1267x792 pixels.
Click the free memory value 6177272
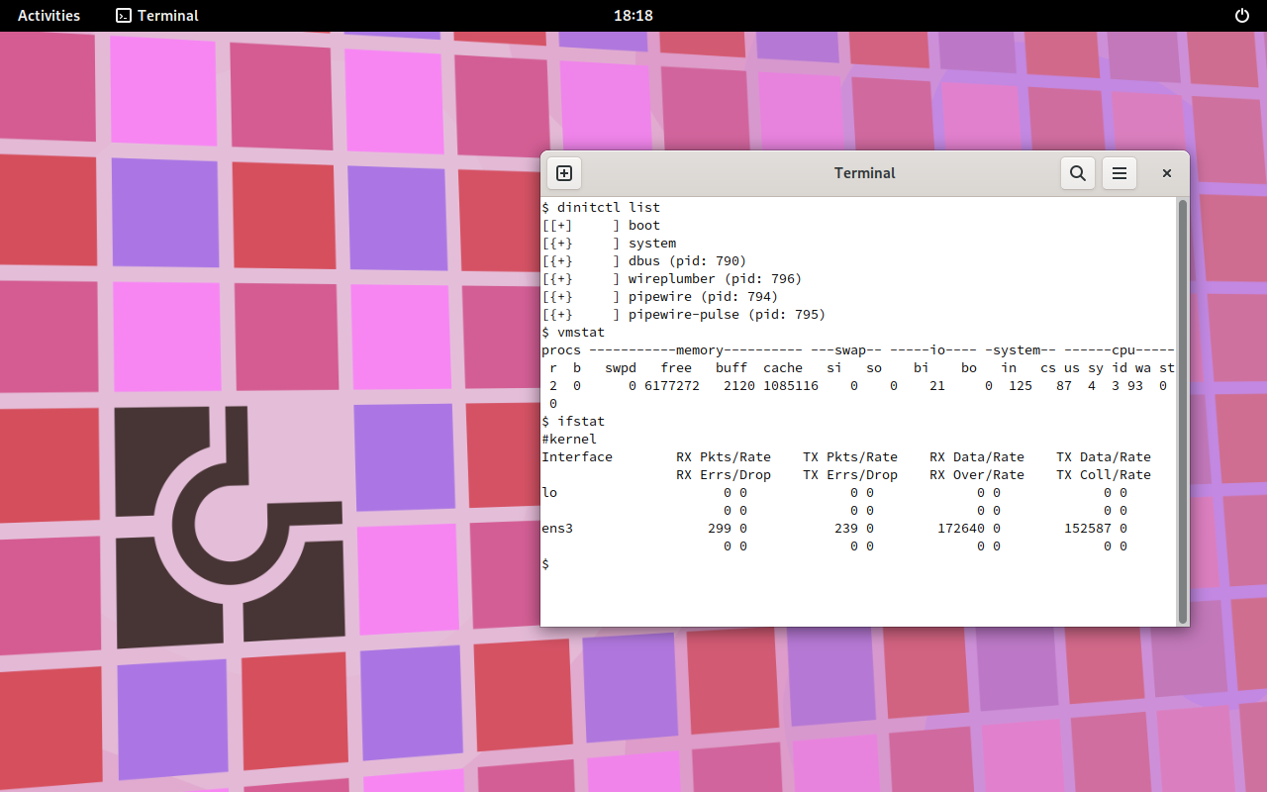[x=672, y=386]
